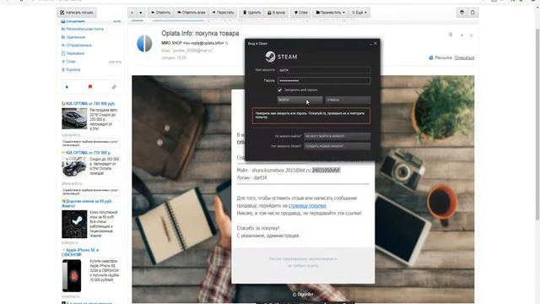Toggle the remember my password checkbox
540x304 pixels.
coord(279,90)
